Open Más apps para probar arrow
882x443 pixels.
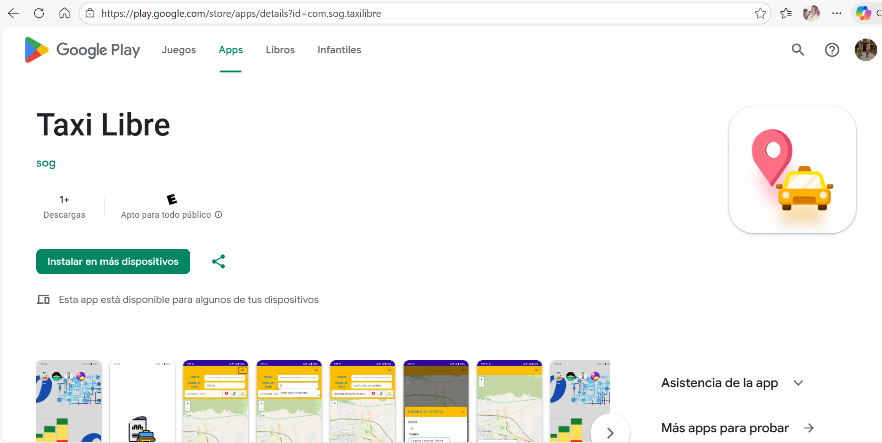pos(809,428)
